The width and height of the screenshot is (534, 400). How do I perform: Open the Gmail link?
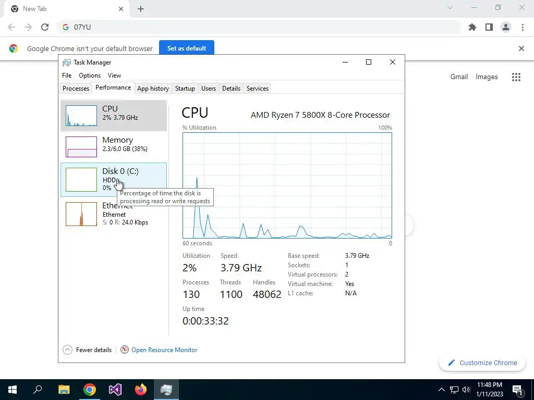(459, 77)
